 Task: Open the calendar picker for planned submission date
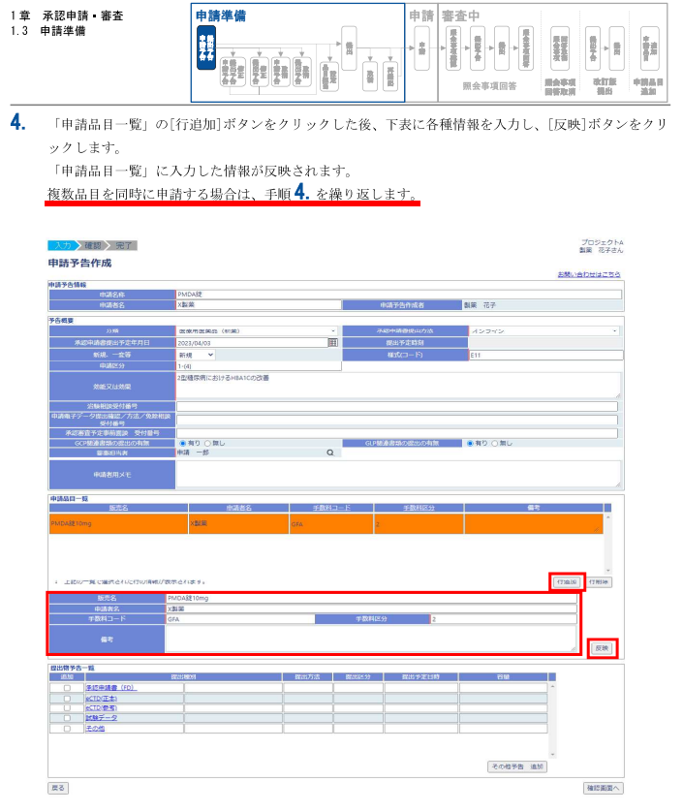click(x=332, y=342)
